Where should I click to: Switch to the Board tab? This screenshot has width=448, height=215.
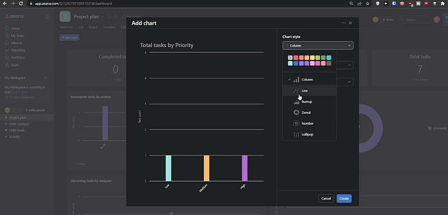click(93, 27)
